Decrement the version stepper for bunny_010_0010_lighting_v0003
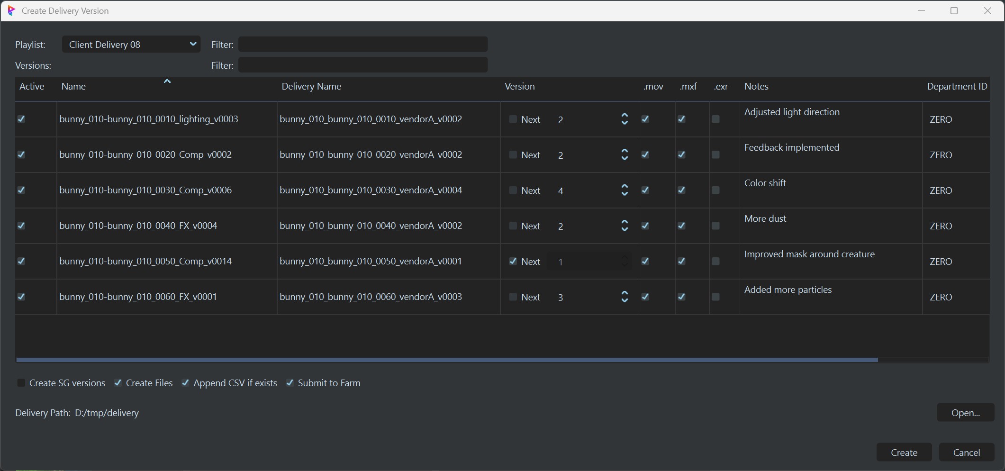1005x471 pixels. coord(624,122)
